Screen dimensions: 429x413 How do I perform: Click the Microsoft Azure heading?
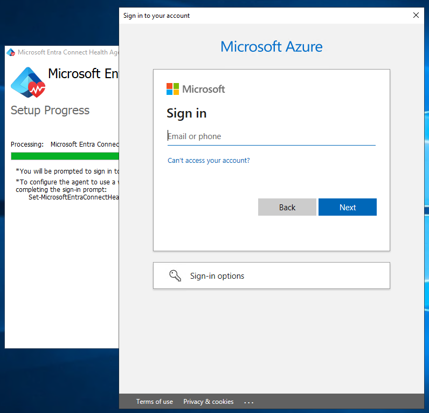click(x=271, y=46)
